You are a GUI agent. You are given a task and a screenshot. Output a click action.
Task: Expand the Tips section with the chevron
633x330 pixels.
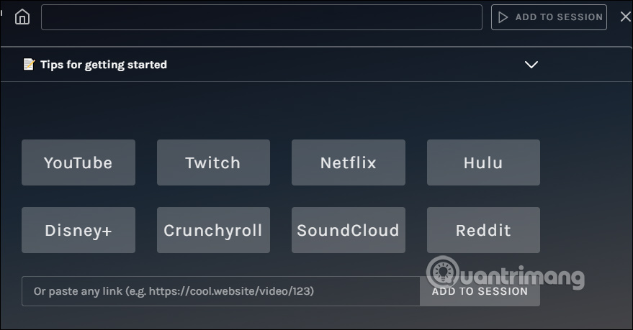tap(531, 65)
